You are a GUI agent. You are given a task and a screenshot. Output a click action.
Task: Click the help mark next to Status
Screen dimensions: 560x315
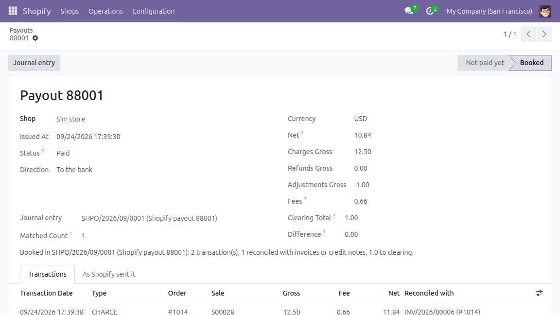pos(43,151)
